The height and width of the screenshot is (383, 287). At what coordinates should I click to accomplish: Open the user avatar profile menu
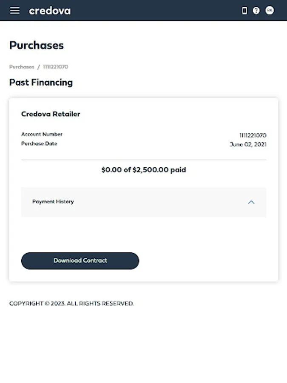click(270, 10)
